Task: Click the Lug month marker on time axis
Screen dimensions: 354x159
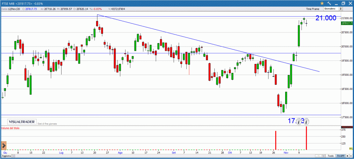Action: (x=61, y=152)
